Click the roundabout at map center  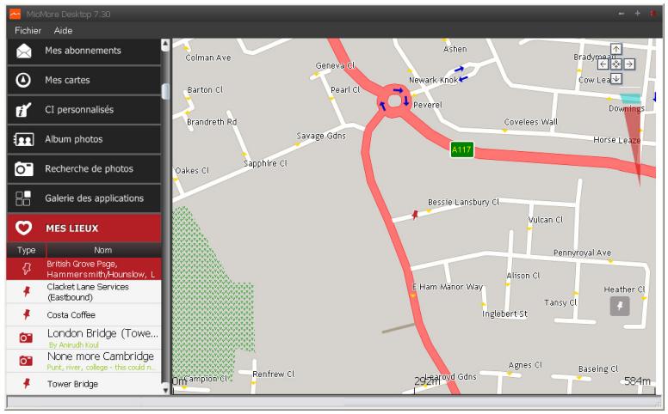pyautogui.click(x=394, y=100)
